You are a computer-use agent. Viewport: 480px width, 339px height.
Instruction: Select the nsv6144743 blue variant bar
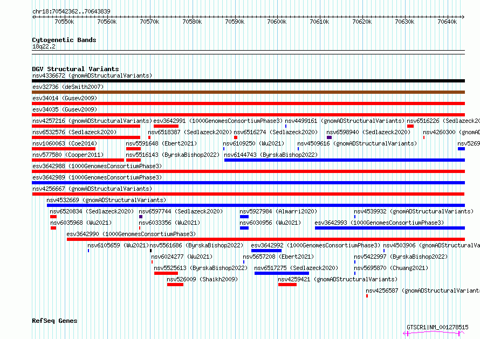[345, 160]
